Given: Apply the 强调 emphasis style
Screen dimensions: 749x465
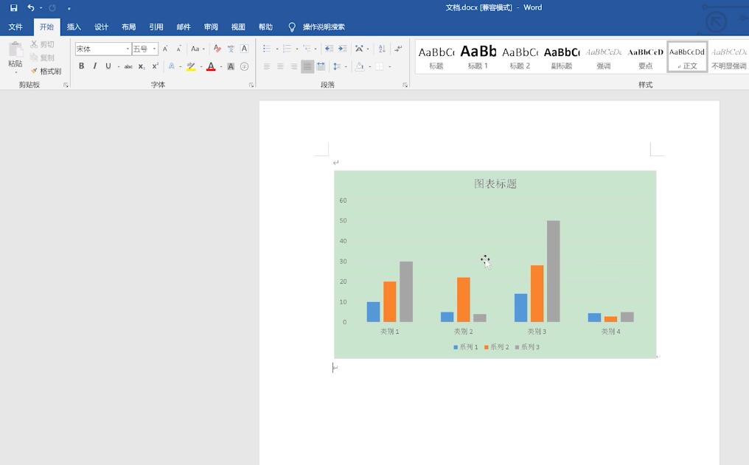Looking at the screenshot, I should point(603,57).
